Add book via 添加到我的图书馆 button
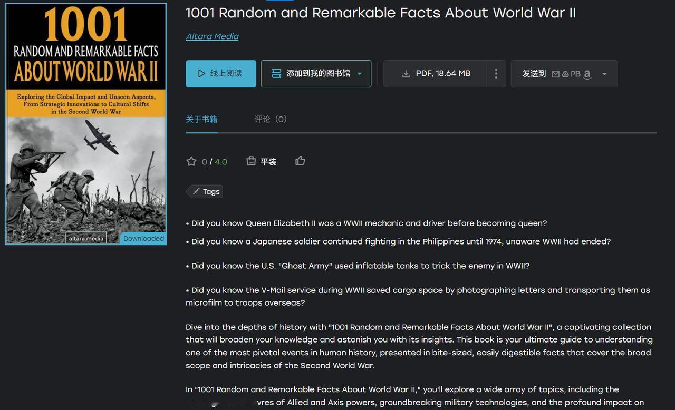The height and width of the screenshot is (410, 675). [316, 74]
